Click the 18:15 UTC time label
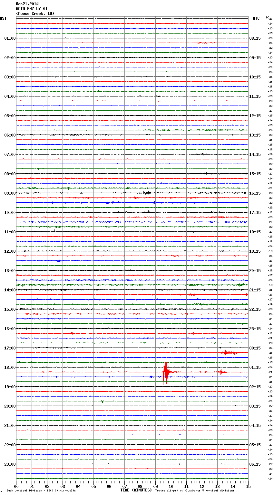The width and height of the screenshot is (274, 495). coord(255,232)
